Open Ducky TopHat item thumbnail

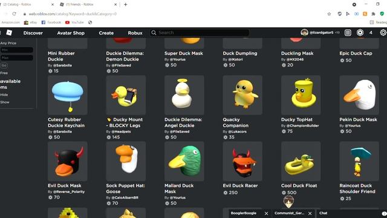tap(301, 95)
